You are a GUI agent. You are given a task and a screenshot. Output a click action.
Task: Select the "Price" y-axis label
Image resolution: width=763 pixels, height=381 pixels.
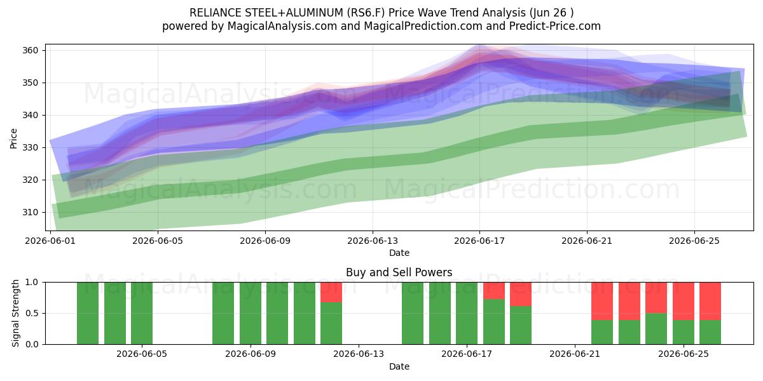pos(14,137)
